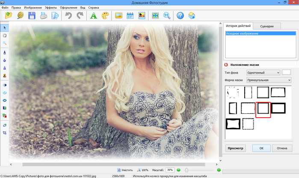Click the green zoom-out minus button

coord(179,170)
